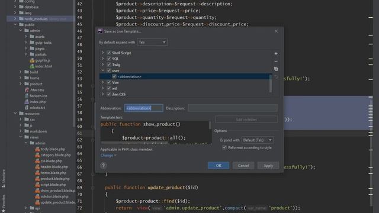Click update_product function name in editor

167,188
